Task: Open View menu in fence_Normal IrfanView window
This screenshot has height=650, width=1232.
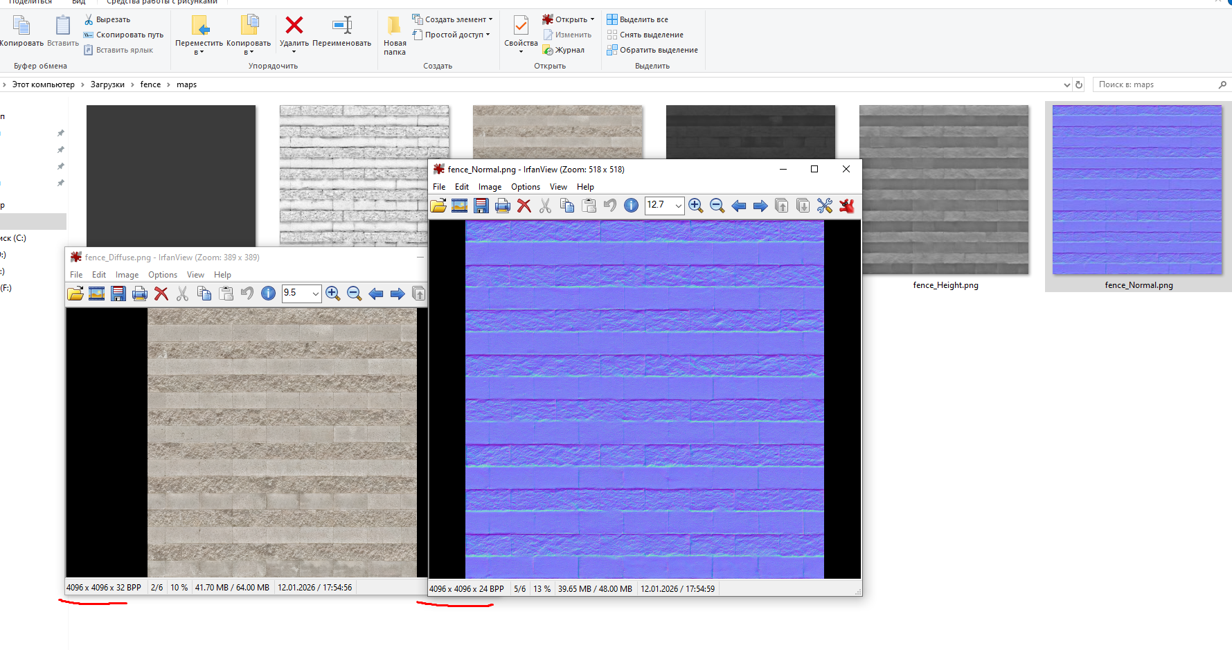Action: coord(558,187)
